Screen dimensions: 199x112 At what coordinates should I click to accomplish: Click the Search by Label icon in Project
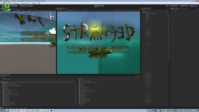point(137,77)
